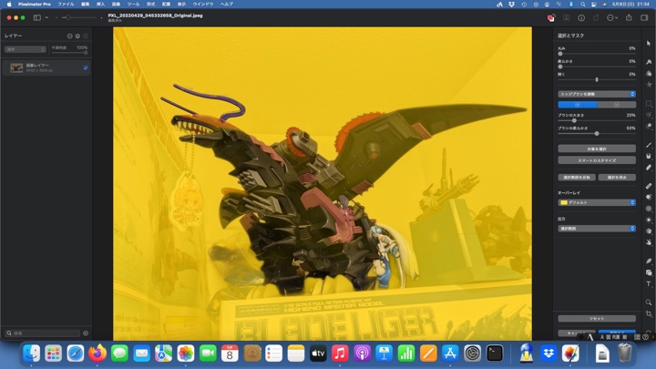Select the left (blue) brush mode segment
Image resolution: width=656 pixels, height=369 pixels.
578,105
